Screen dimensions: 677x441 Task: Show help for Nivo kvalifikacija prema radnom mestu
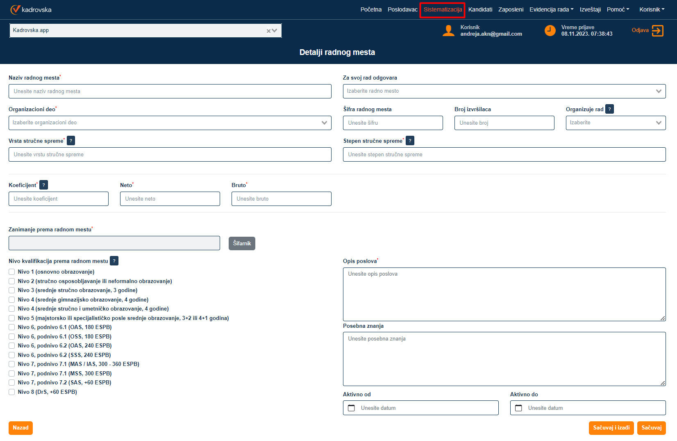click(114, 261)
